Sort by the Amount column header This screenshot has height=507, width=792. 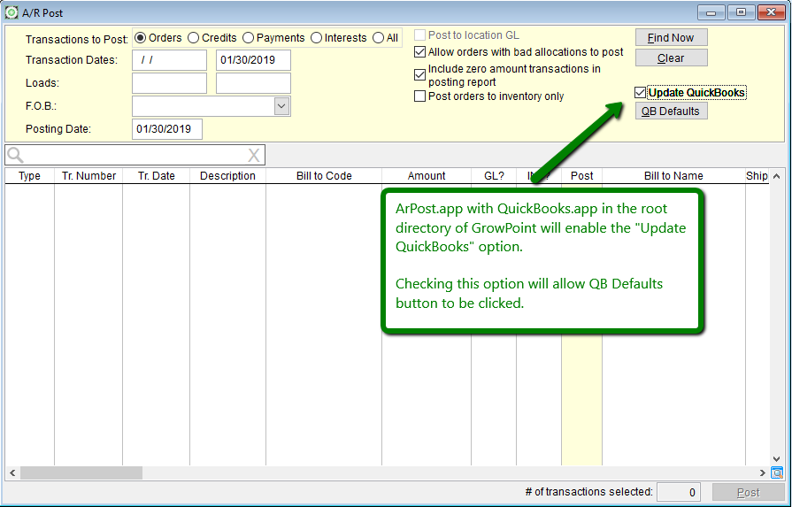[427, 176]
